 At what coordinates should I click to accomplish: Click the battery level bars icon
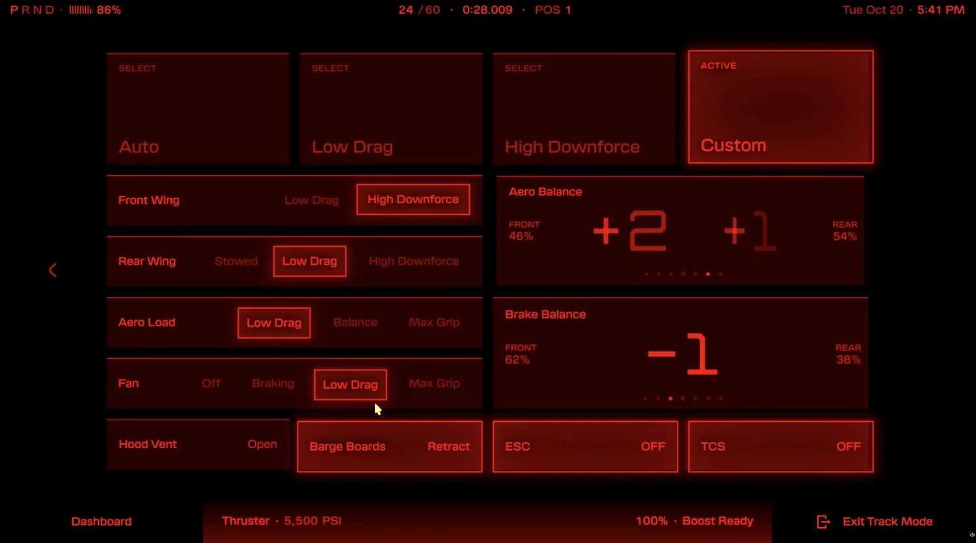click(80, 10)
